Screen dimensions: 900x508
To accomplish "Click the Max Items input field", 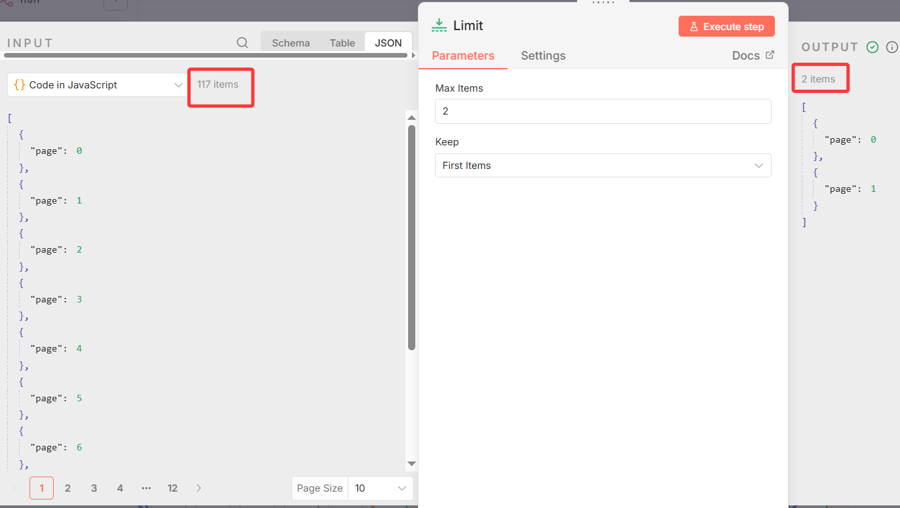I will pyautogui.click(x=603, y=111).
